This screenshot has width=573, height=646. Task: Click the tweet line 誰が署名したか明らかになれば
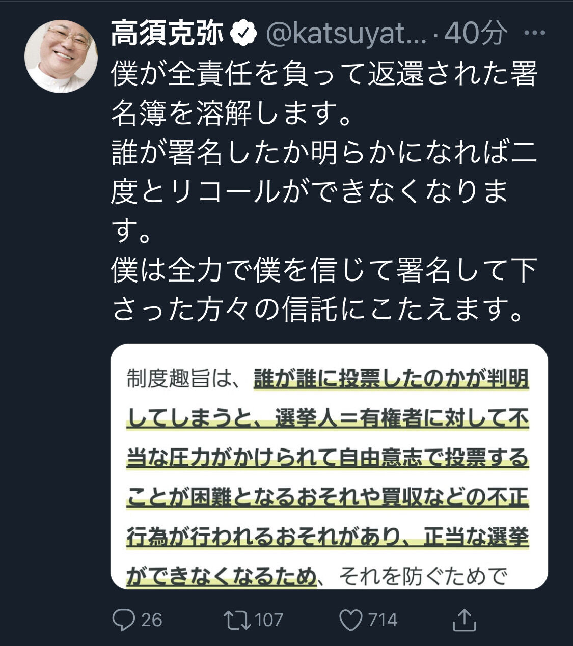pos(324,152)
